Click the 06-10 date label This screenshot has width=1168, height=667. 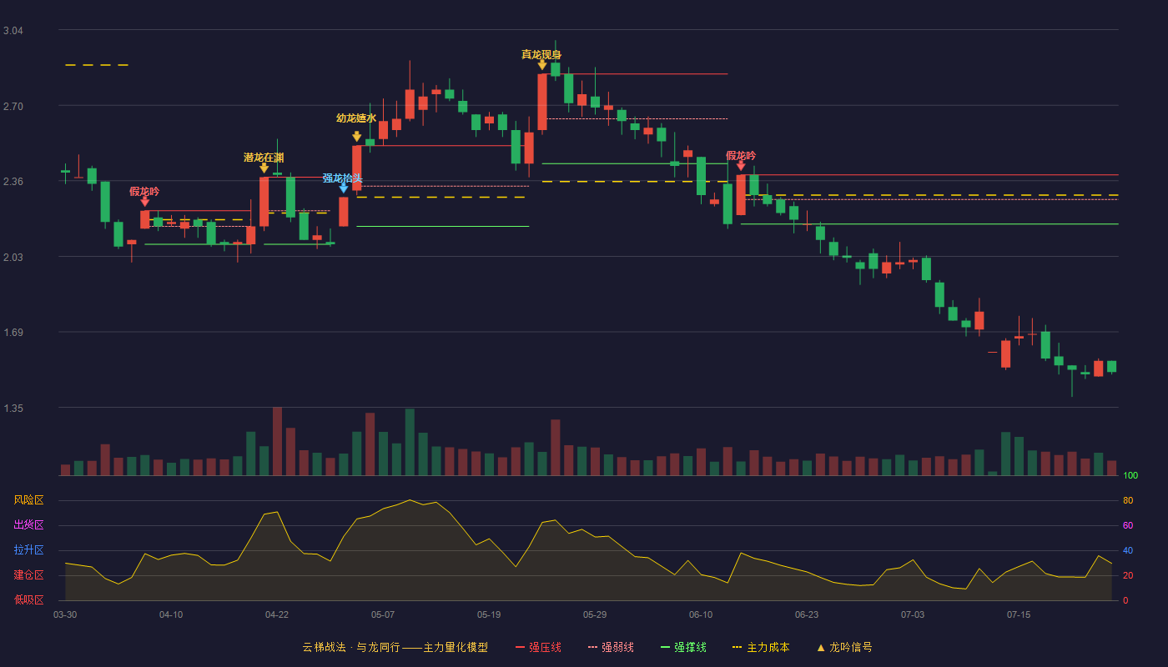point(701,614)
